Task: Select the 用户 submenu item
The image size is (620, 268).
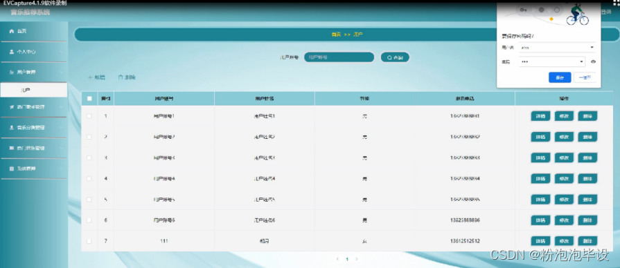Action: pos(34,90)
